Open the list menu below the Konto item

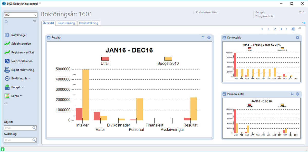pyautogui.click(x=6, y=103)
